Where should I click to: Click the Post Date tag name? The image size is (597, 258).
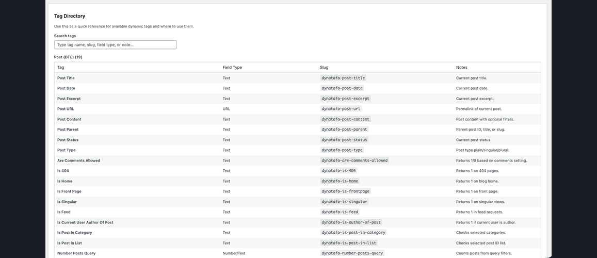66,88
